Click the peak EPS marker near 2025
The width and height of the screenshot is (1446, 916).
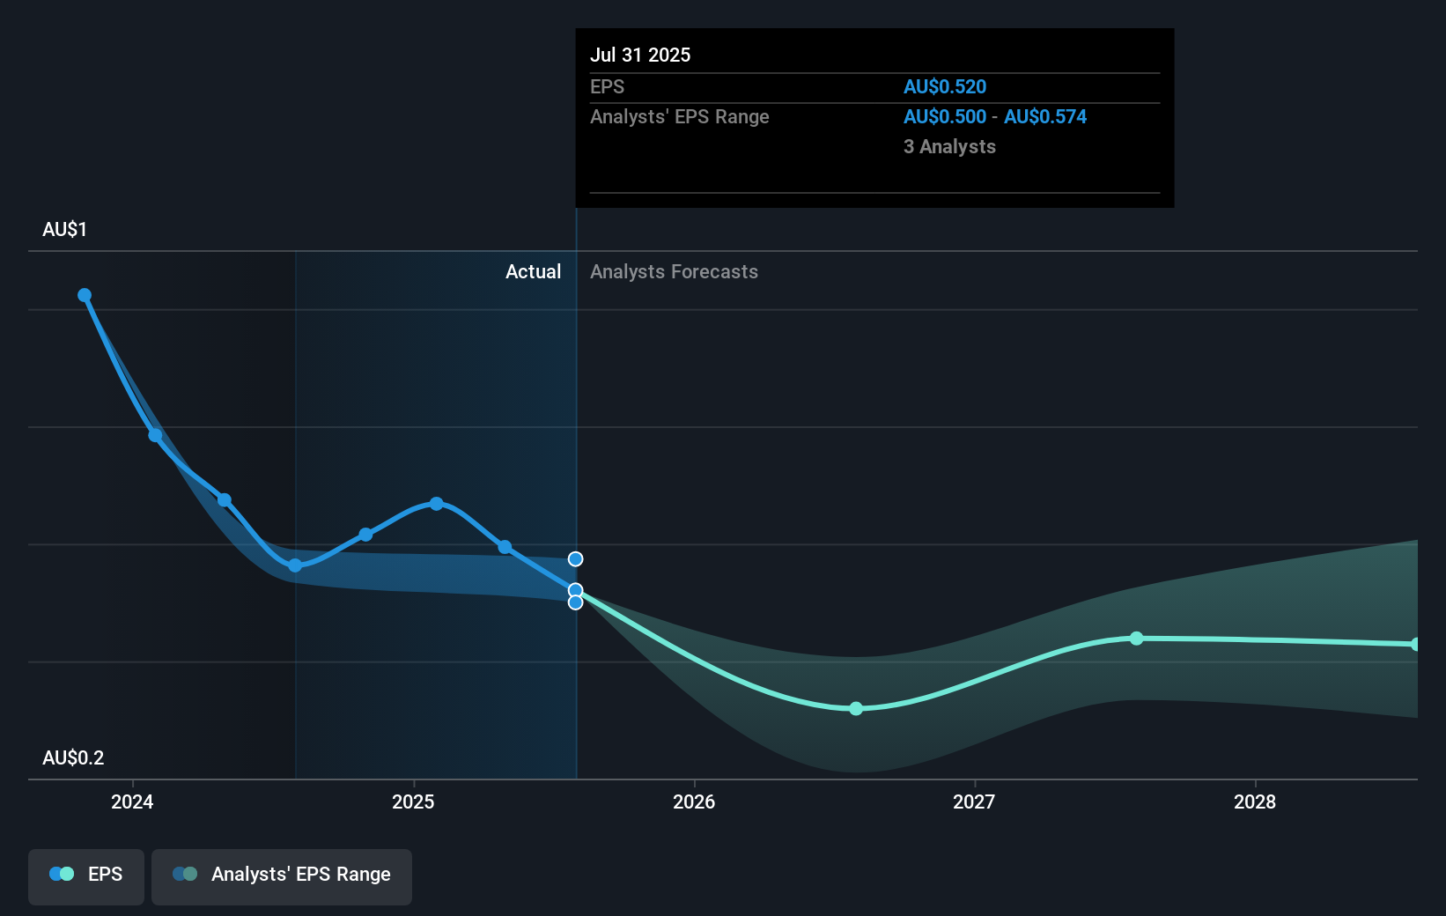(437, 504)
